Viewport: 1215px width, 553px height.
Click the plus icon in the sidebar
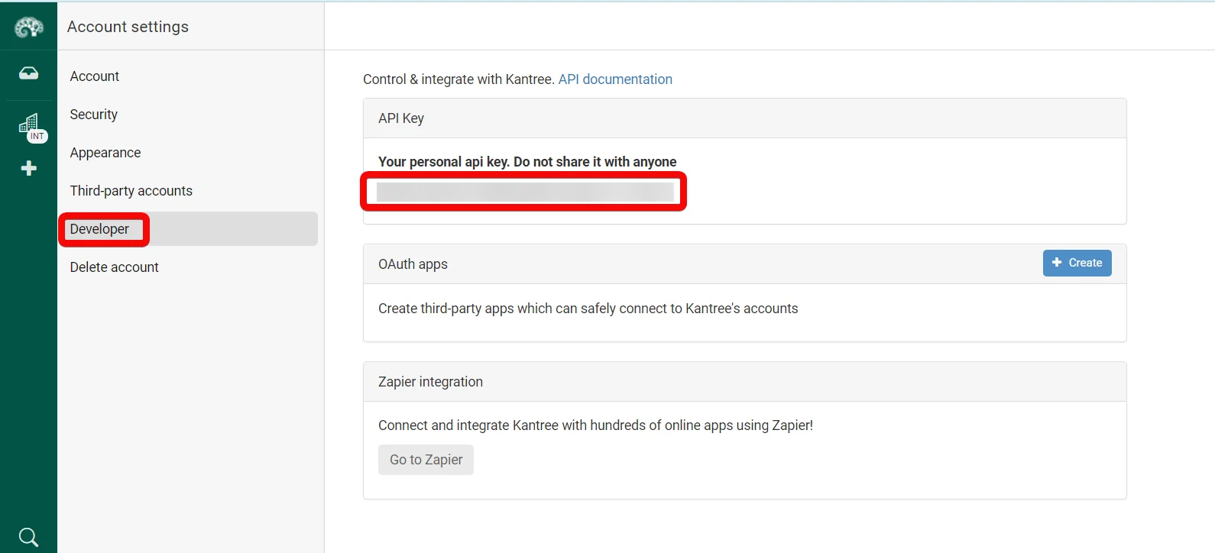(29, 168)
